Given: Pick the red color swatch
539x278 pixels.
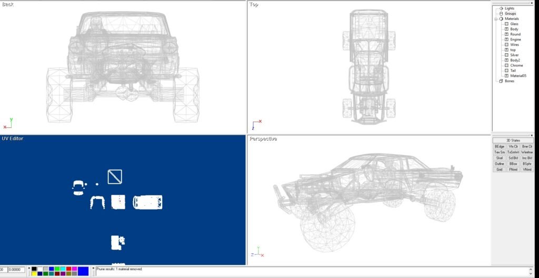Looking at the screenshot, I should click(x=68, y=269).
